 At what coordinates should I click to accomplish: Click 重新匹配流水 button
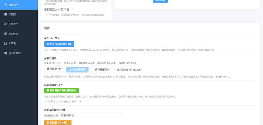coord(102,70)
